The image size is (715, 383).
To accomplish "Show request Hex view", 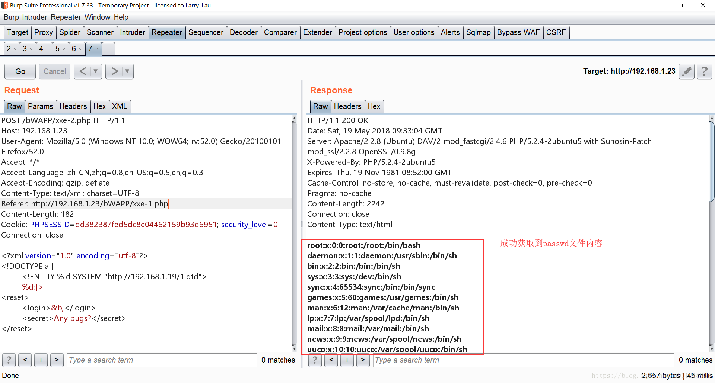I will click(100, 106).
